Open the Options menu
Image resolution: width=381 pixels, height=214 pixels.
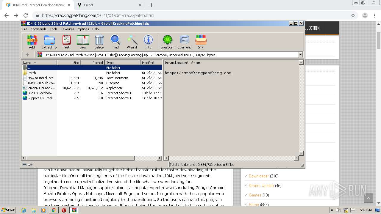point(83,29)
